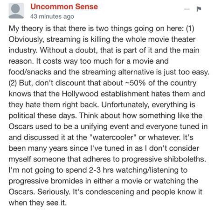Screen dimensions: 221x212
Task: Collapse the comment with the minus icon
Action: [x=187, y=9]
